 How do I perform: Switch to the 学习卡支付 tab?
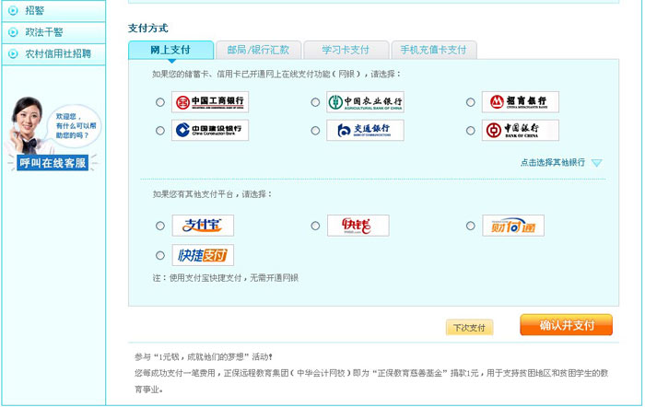click(346, 50)
